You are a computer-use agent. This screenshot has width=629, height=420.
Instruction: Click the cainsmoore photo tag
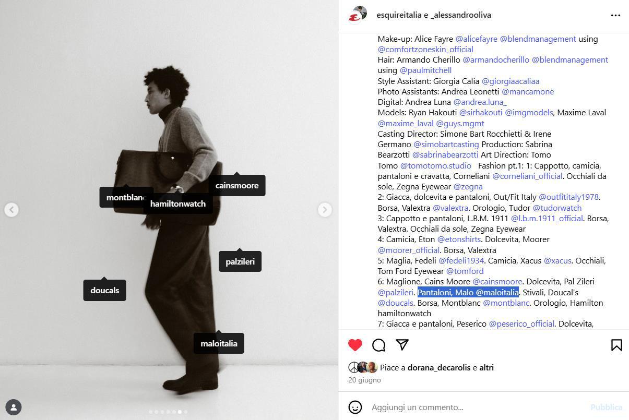(x=237, y=186)
